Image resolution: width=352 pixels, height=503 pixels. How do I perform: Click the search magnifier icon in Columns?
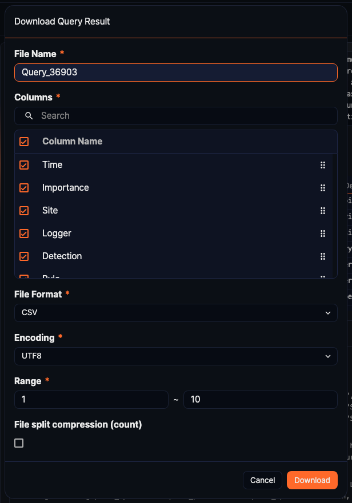click(28, 115)
